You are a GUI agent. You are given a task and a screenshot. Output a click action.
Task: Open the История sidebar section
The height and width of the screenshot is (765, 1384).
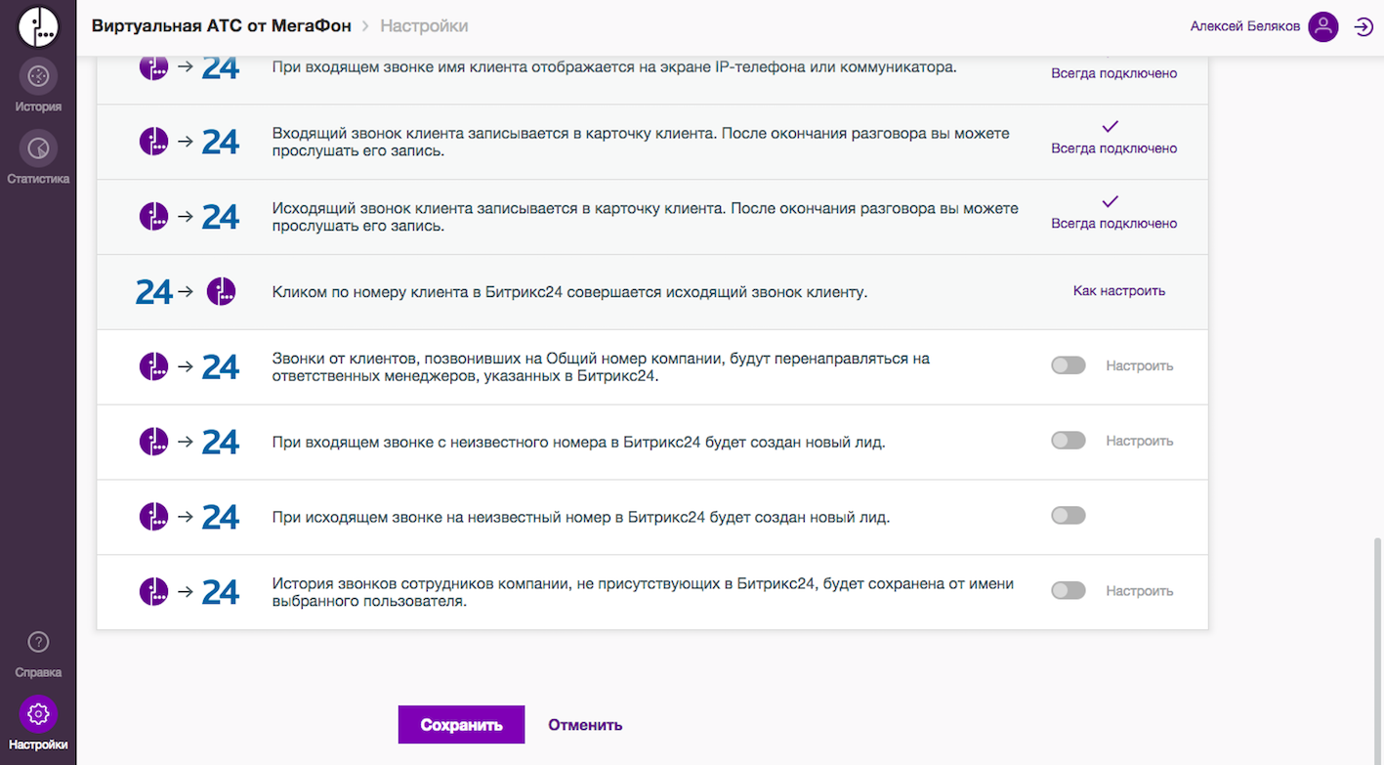click(38, 87)
